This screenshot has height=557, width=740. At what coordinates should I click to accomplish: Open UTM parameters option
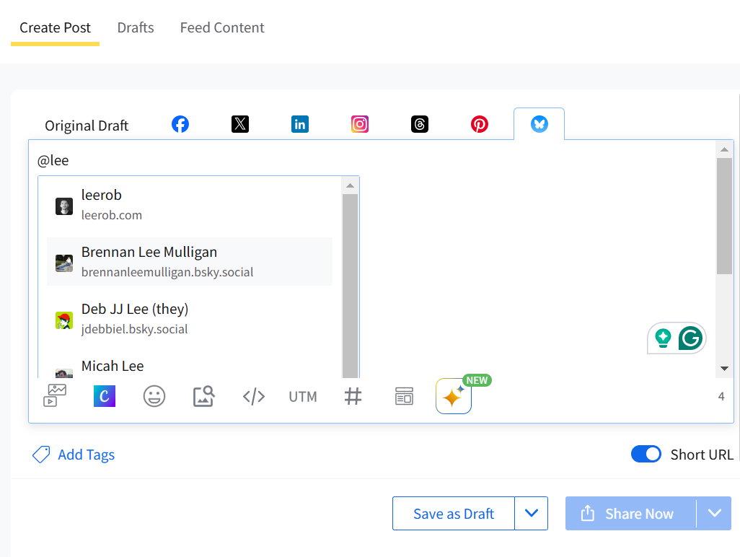(303, 397)
